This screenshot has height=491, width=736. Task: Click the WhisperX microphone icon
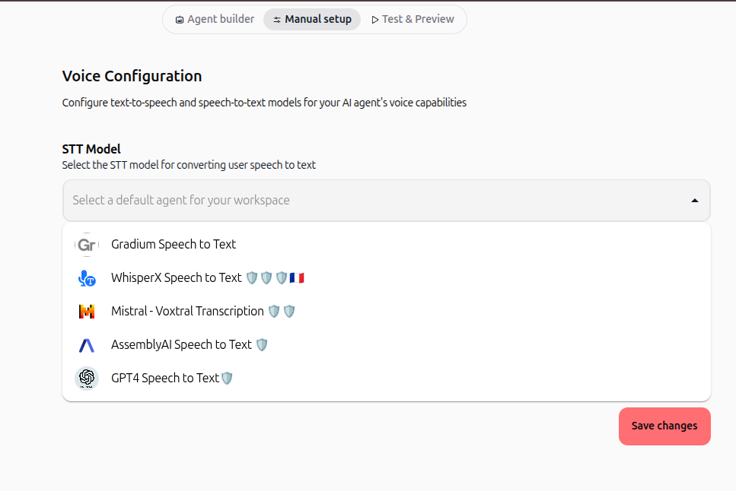87,278
